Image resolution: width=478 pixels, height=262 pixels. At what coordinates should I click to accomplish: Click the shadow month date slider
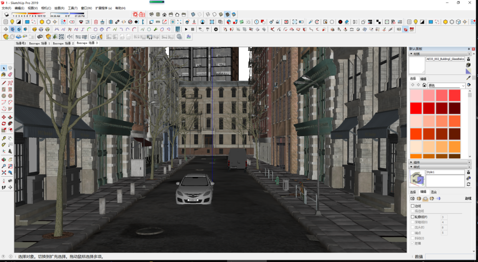tap(29, 14)
